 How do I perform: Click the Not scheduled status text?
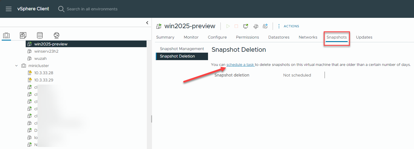[297, 75]
